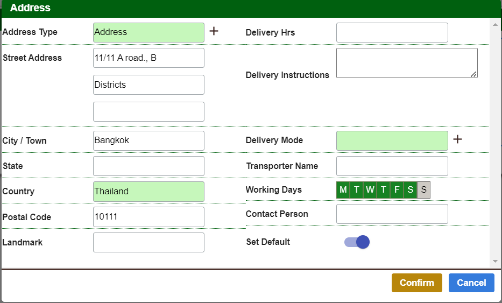502x303 pixels.
Task: Click the scrollbar up arrow
Action: (495, 24)
